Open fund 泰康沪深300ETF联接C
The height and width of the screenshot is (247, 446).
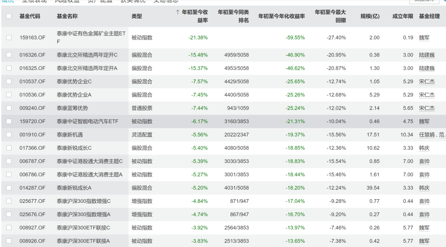tap(83, 228)
